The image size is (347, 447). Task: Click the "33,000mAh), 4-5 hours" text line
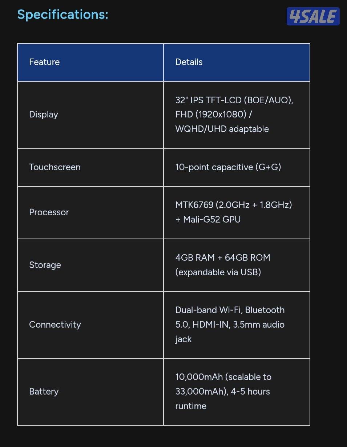click(222, 392)
